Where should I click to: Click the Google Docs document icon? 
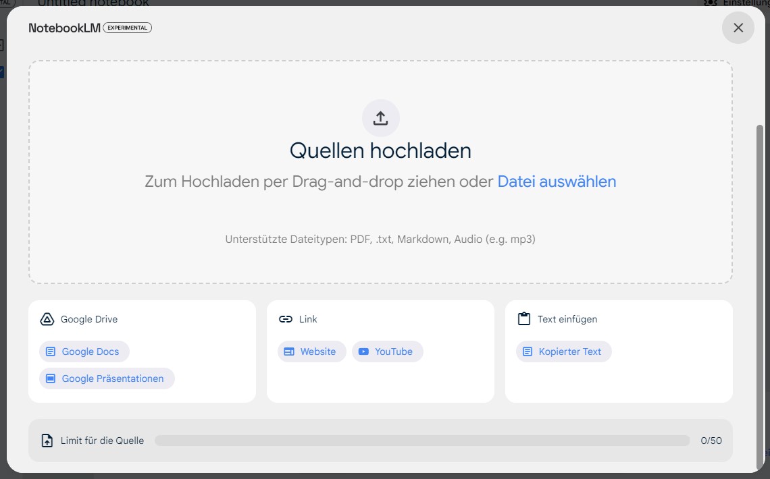pyautogui.click(x=50, y=351)
